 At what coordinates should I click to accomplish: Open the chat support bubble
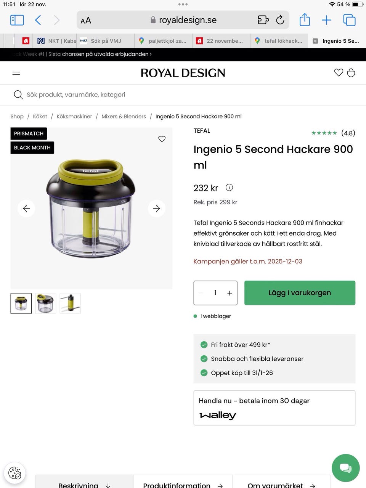click(x=346, y=468)
